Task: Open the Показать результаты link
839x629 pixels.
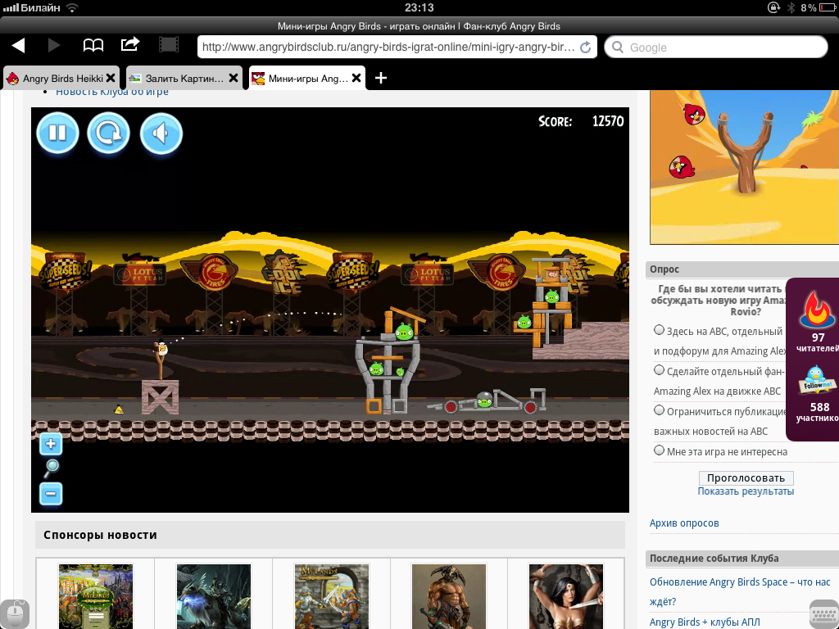Action: pos(746,491)
